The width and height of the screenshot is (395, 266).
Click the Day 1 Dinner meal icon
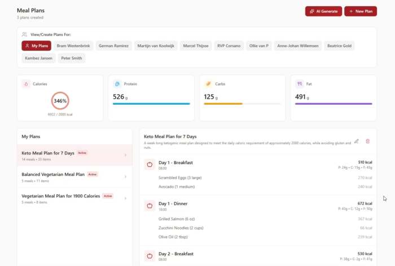150,206
